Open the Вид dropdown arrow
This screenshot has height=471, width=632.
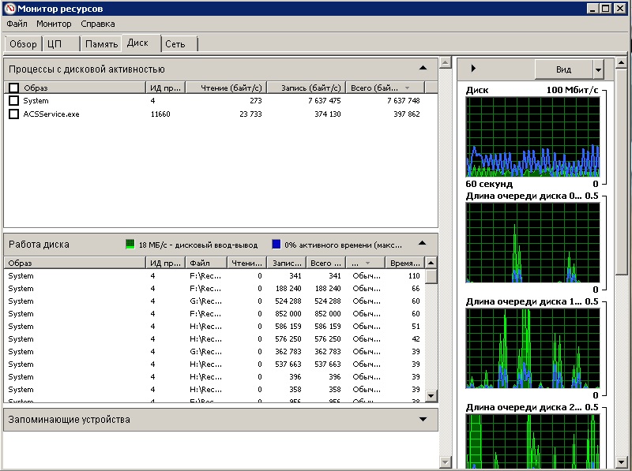coord(598,69)
